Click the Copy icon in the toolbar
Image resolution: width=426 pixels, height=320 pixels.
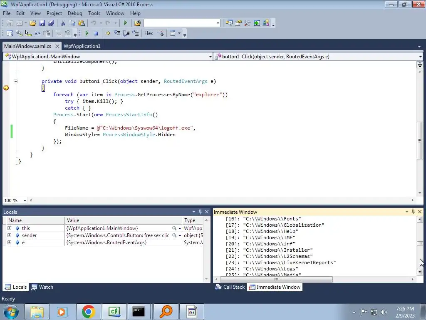(x=72, y=23)
